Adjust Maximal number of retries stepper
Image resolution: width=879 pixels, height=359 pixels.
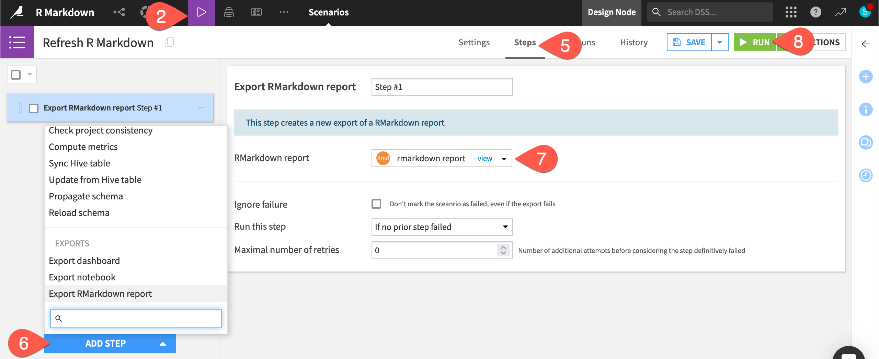[503, 250]
